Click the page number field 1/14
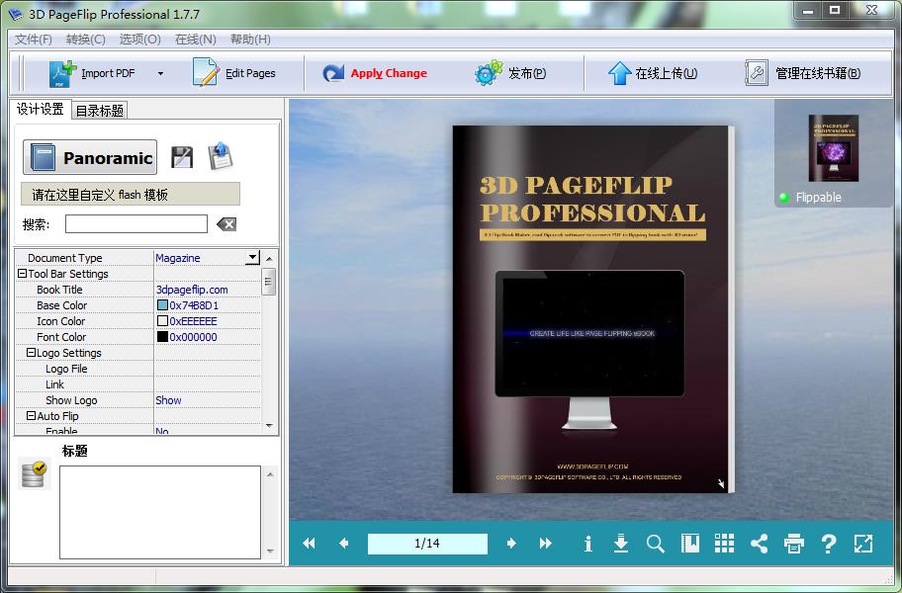This screenshot has width=902, height=593. point(427,543)
